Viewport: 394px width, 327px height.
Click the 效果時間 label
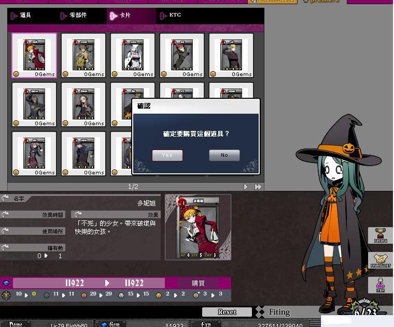click(52, 215)
